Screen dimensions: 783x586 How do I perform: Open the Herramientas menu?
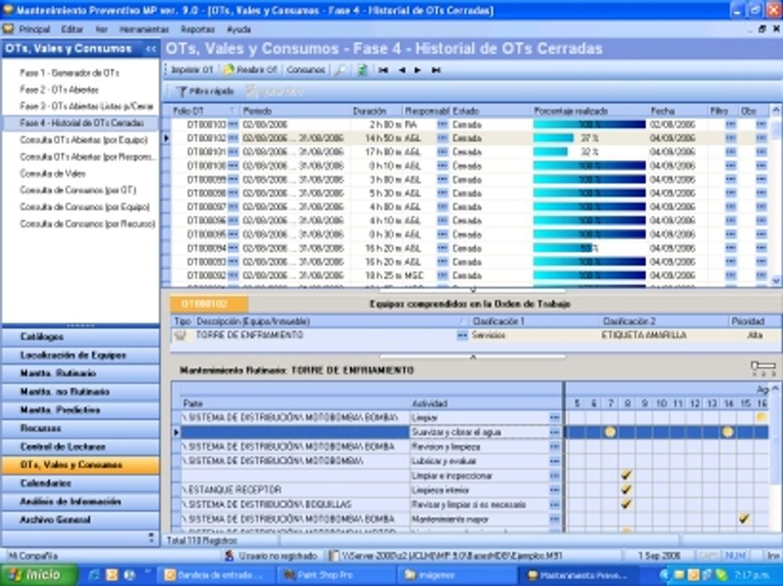coord(145,30)
